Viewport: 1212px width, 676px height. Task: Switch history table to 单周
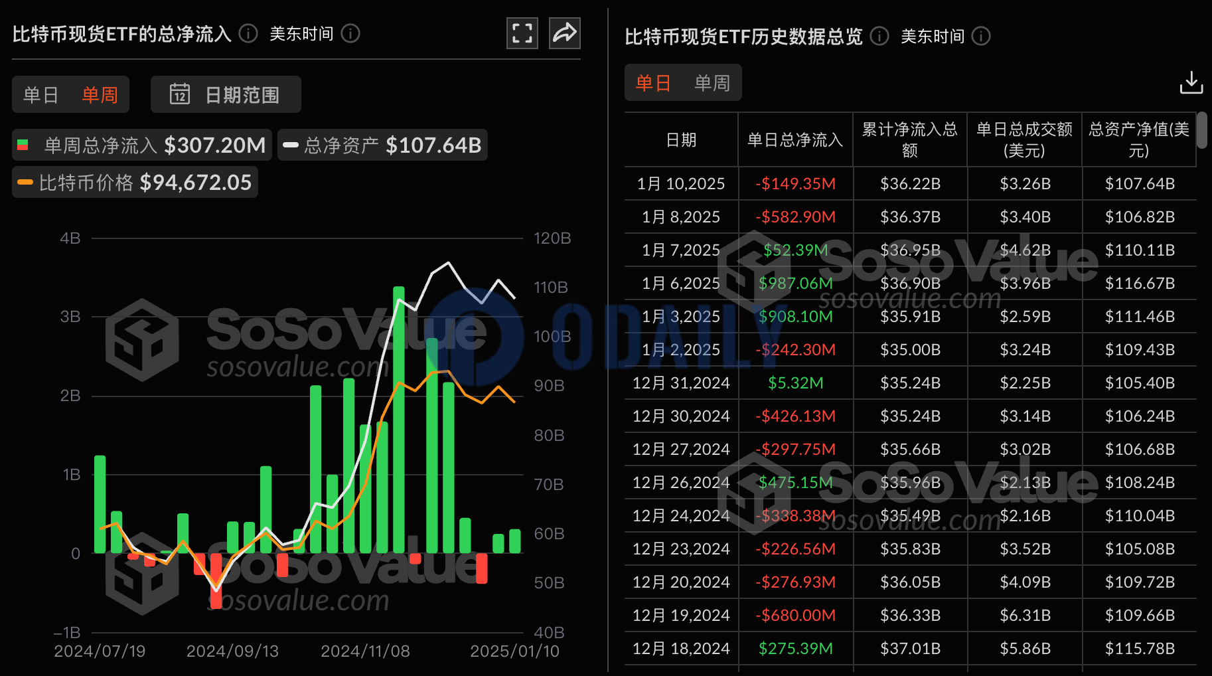712,83
